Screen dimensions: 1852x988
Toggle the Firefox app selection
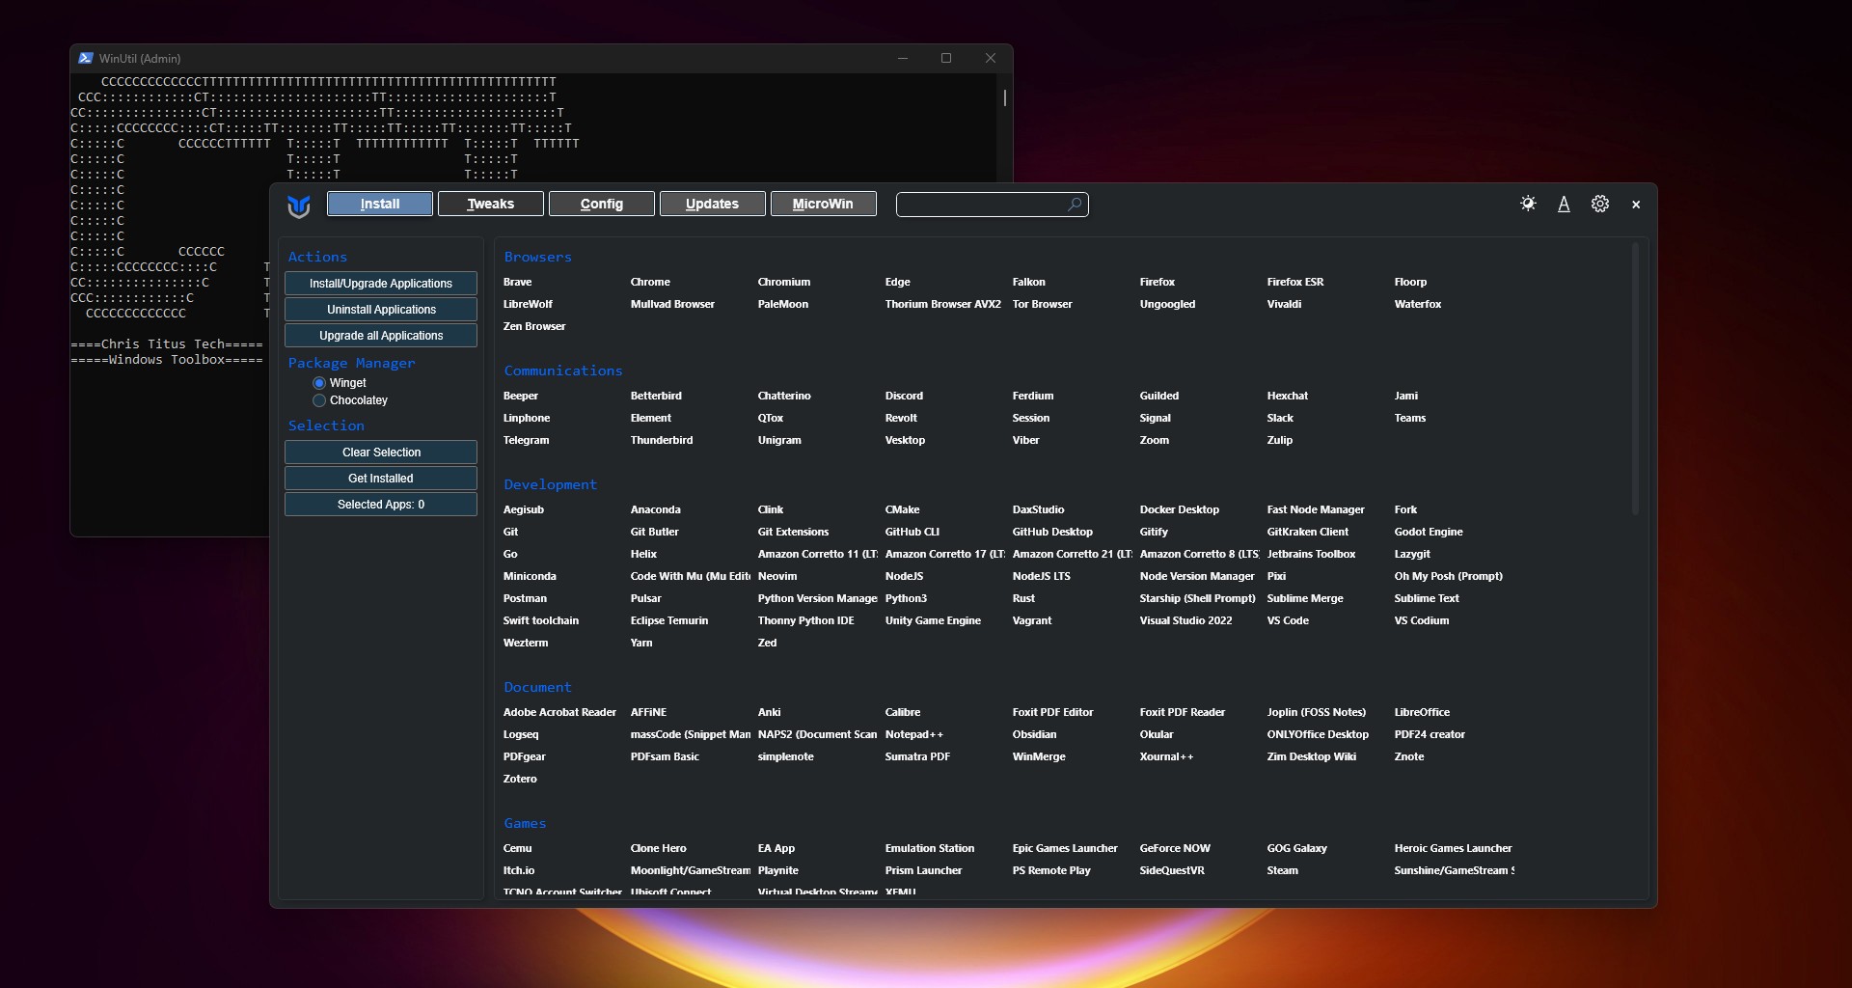1157,282
